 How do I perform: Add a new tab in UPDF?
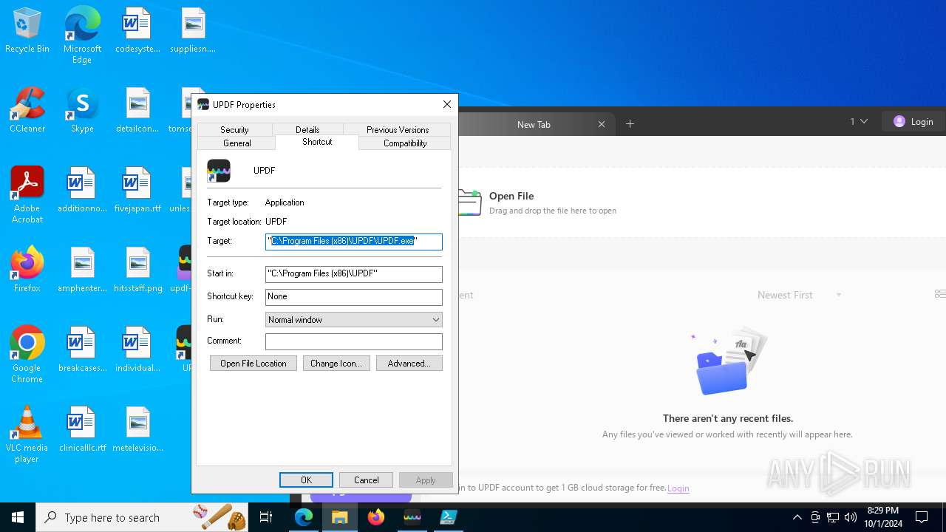pos(630,124)
